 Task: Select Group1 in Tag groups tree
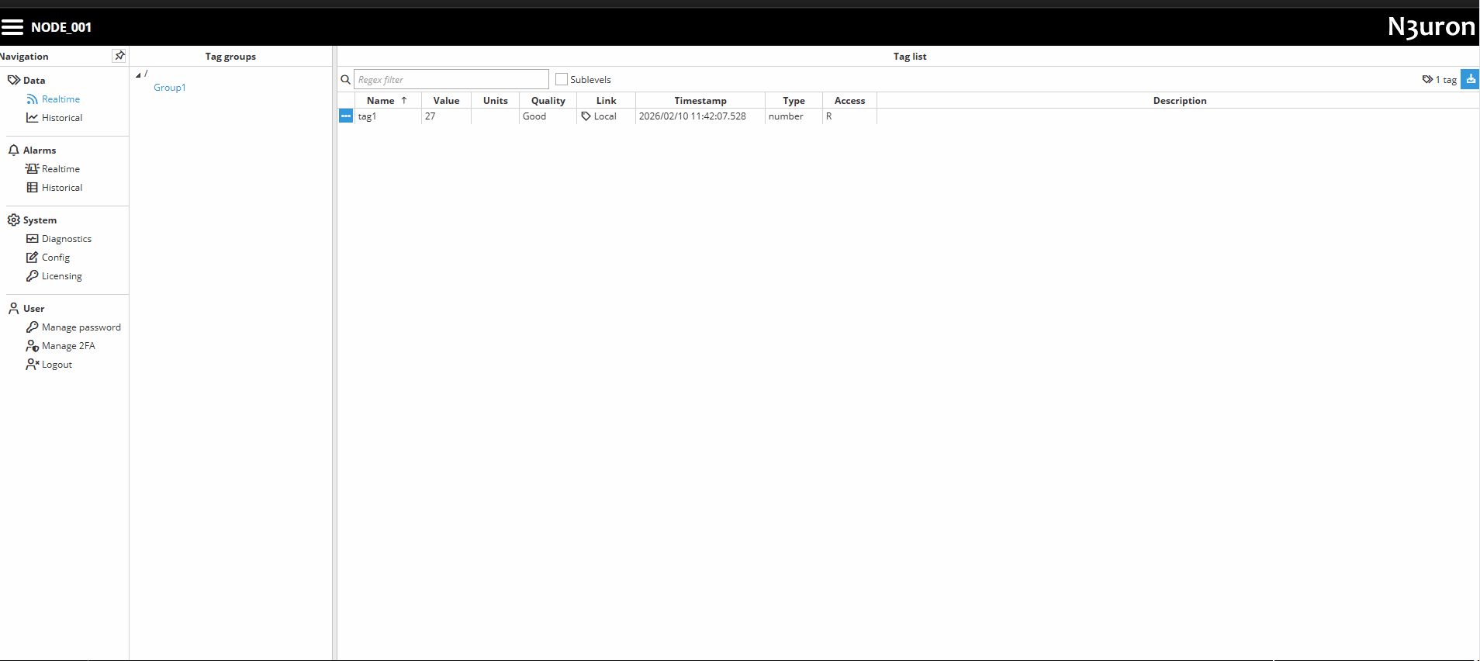click(x=169, y=88)
